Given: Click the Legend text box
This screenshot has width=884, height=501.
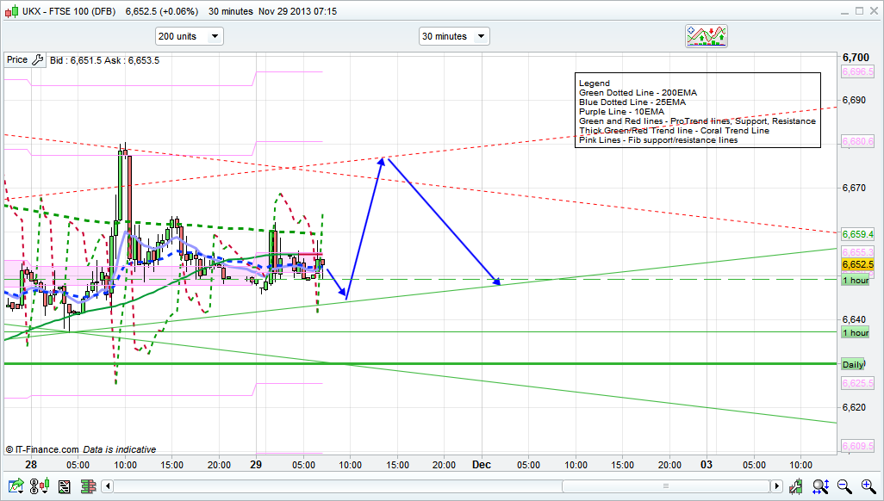Looking at the screenshot, I should (698, 111).
